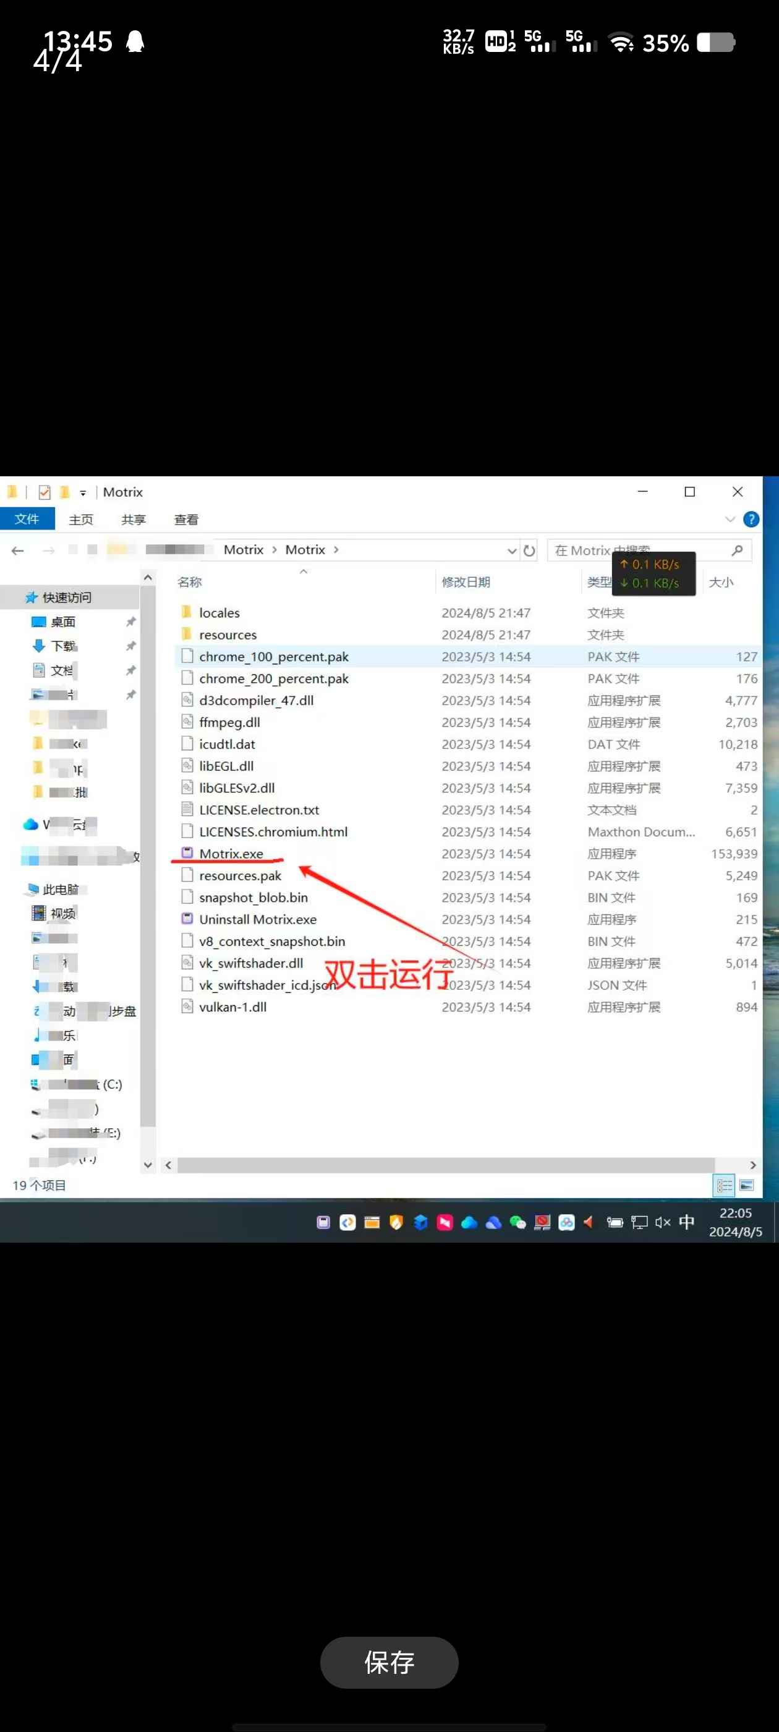Select ffmpeg.dll file
Image resolution: width=779 pixels, height=1732 pixels.
pyautogui.click(x=229, y=722)
